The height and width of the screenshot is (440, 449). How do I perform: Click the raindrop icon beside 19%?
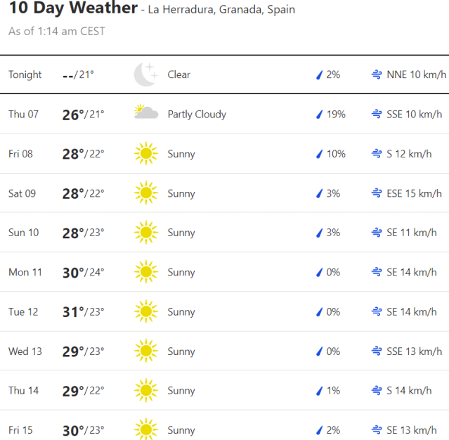[320, 114]
